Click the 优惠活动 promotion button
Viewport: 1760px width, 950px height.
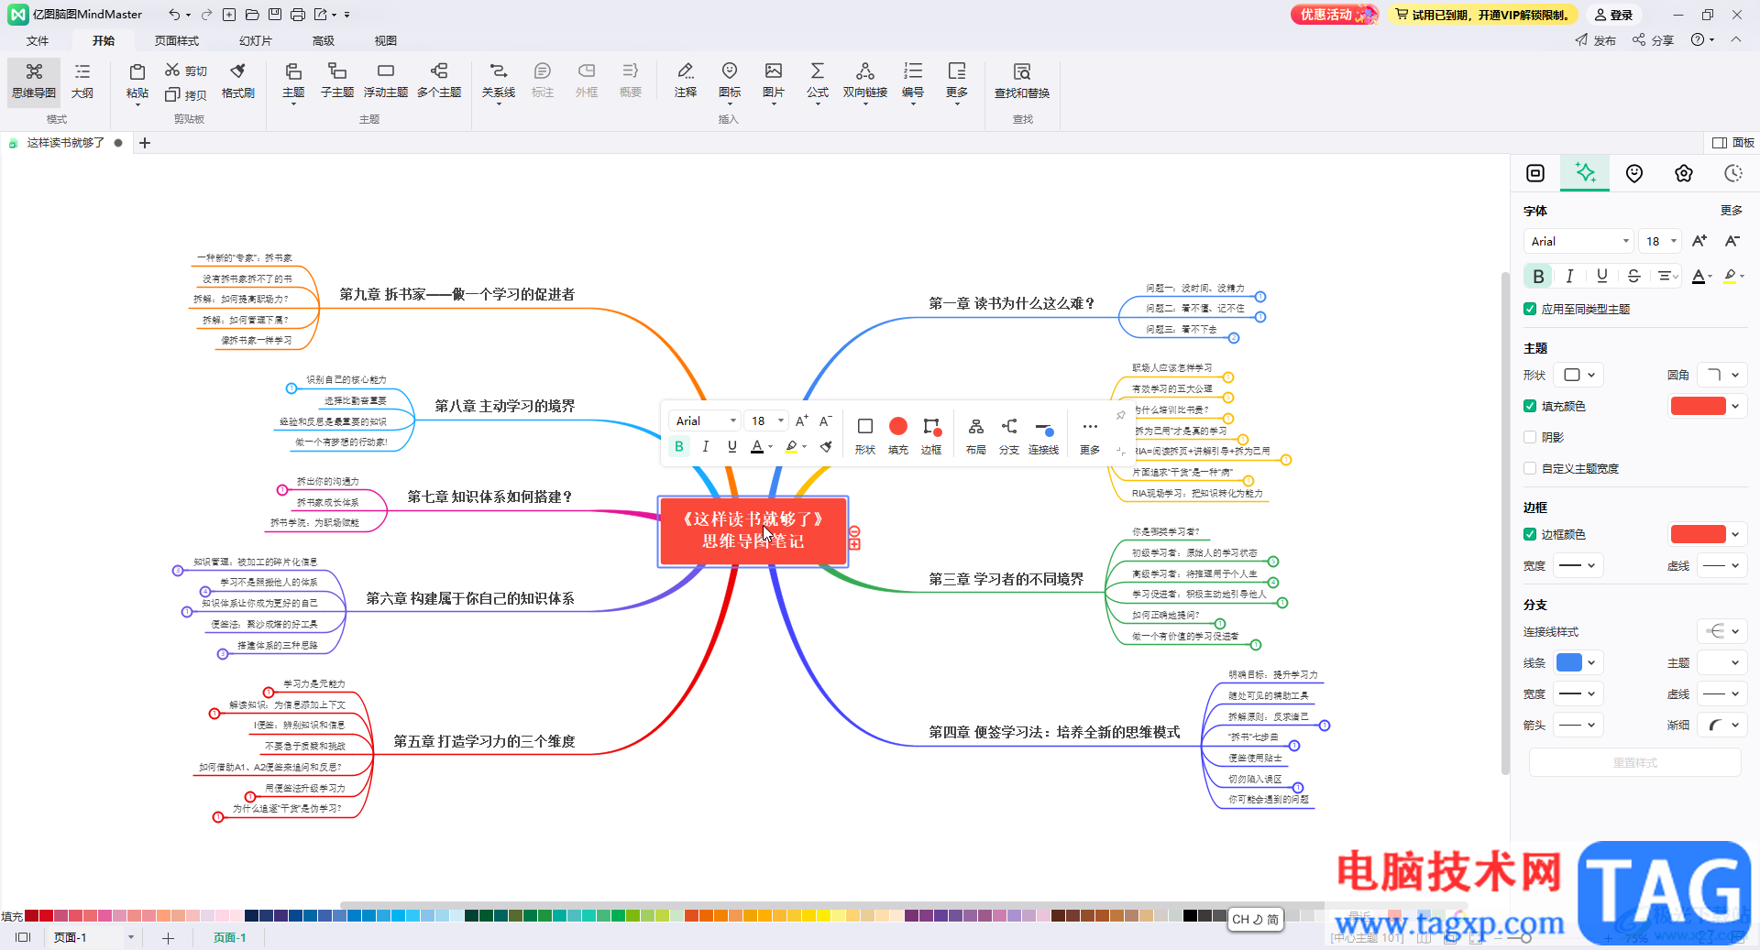point(1334,15)
